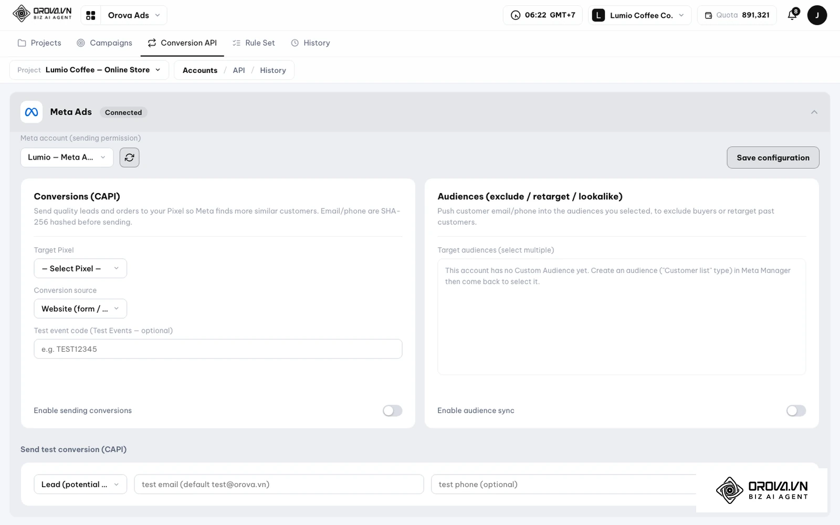The image size is (840, 525).
Task: Toggle Enable audience sync switch
Action: click(x=796, y=411)
